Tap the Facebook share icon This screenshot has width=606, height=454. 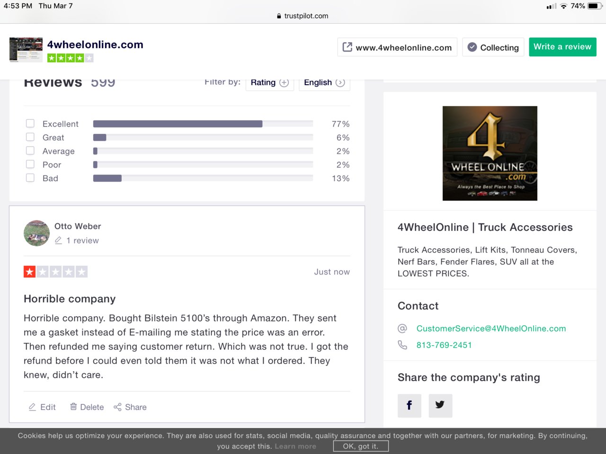(x=409, y=405)
